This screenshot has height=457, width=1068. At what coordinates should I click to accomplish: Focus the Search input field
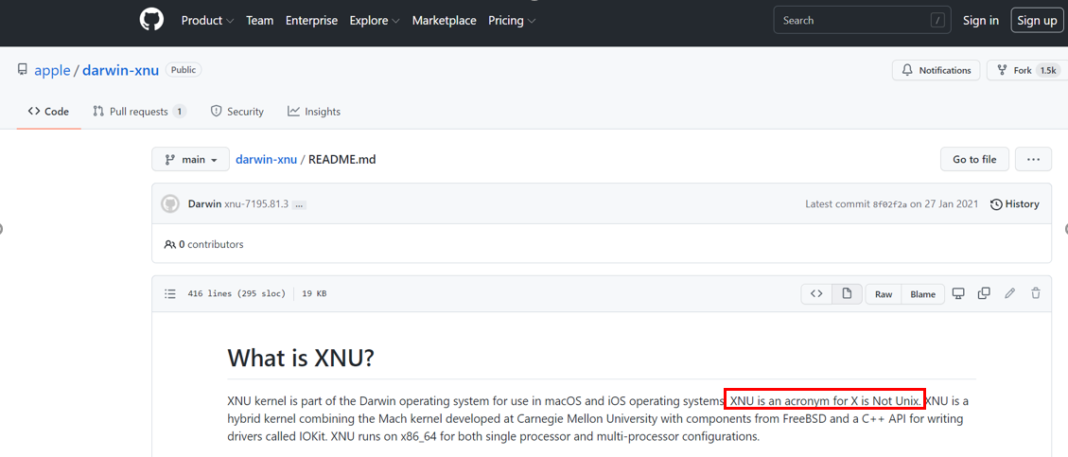click(x=863, y=21)
